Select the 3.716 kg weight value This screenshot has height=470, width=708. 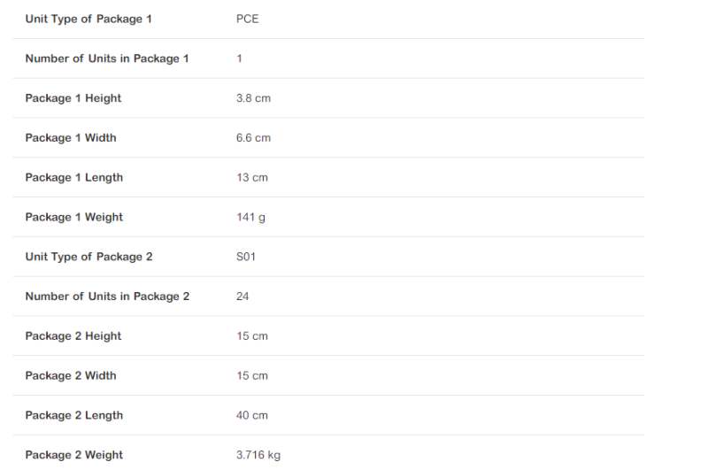pyautogui.click(x=258, y=455)
